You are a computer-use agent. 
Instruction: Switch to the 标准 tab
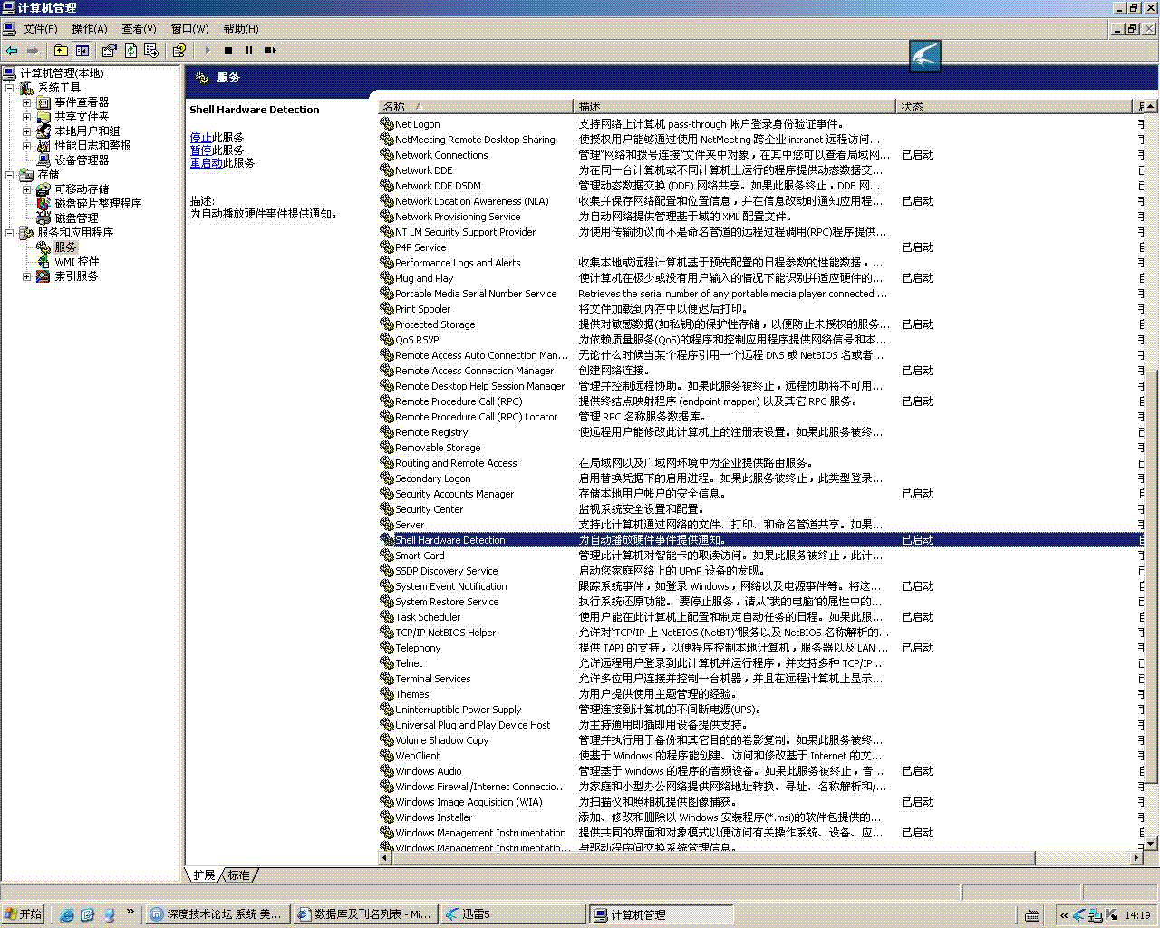239,875
